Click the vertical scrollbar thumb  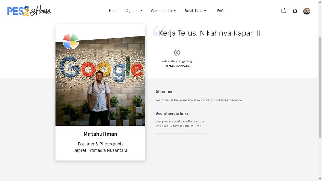[320, 87]
